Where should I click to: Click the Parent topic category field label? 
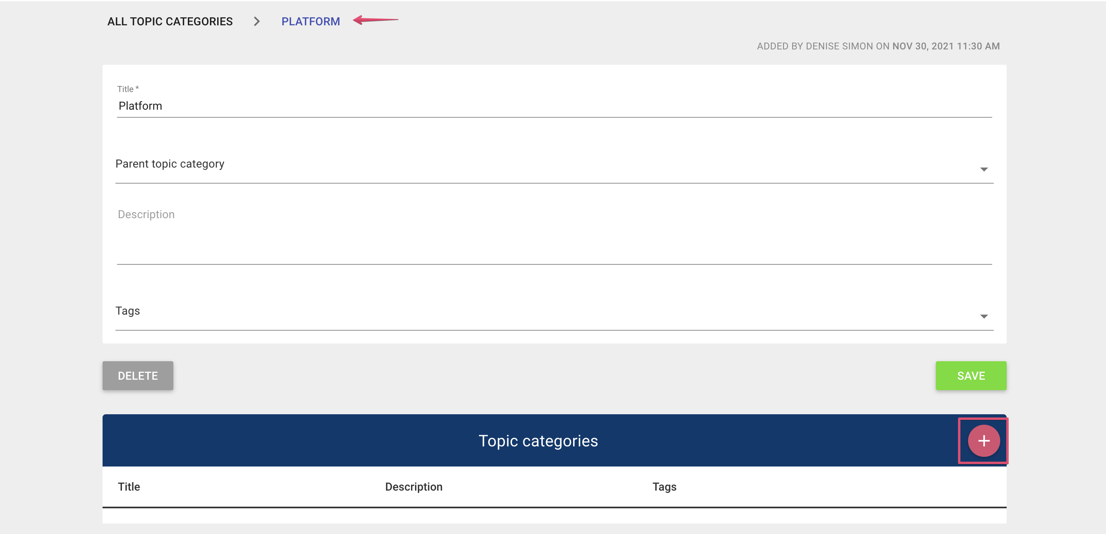[170, 164]
